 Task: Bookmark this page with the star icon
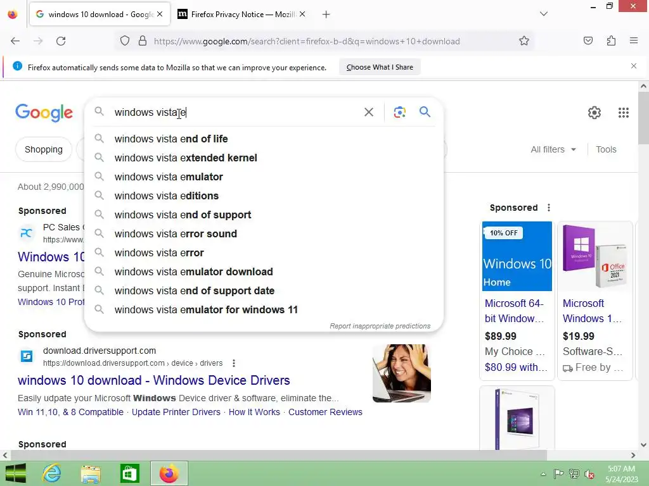(524, 41)
